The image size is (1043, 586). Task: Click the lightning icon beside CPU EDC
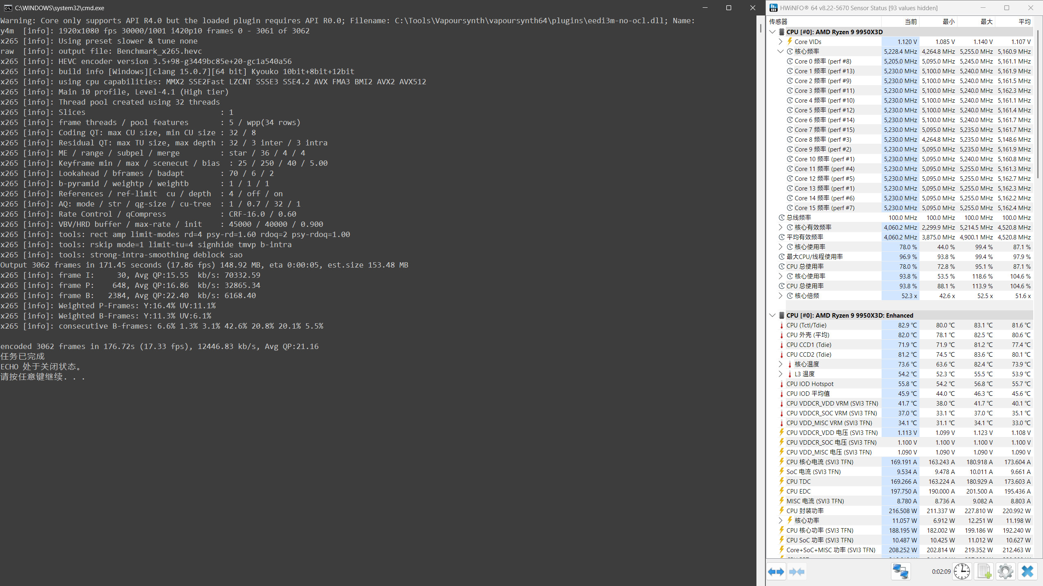tap(781, 491)
